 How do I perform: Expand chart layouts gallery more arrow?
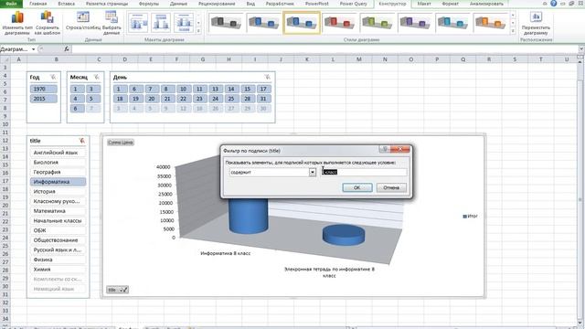198,31
